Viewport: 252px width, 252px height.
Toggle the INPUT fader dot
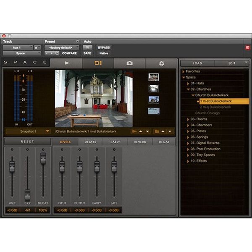point(62,150)
